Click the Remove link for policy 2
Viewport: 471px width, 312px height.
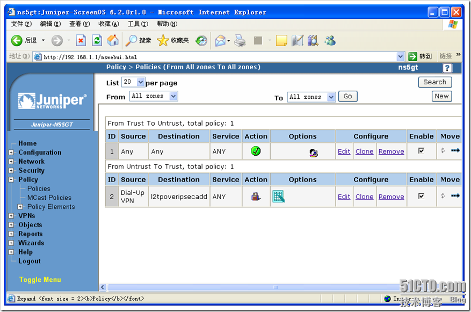pyautogui.click(x=391, y=197)
